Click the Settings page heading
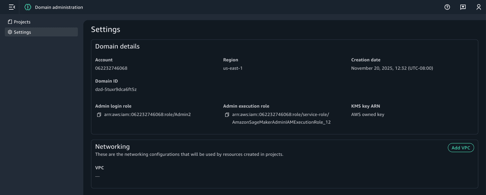Screen dimensions: 486x195 [x=105, y=29]
